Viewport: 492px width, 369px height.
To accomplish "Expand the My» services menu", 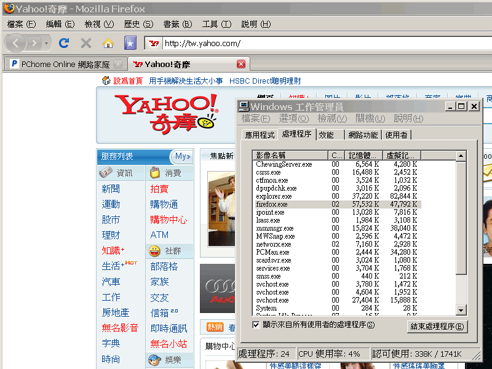I will click(182, 156).
